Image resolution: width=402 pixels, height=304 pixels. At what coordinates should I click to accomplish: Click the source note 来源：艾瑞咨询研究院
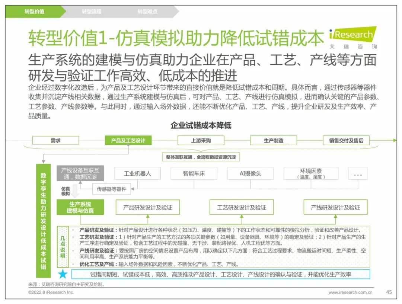coord(66,284)
